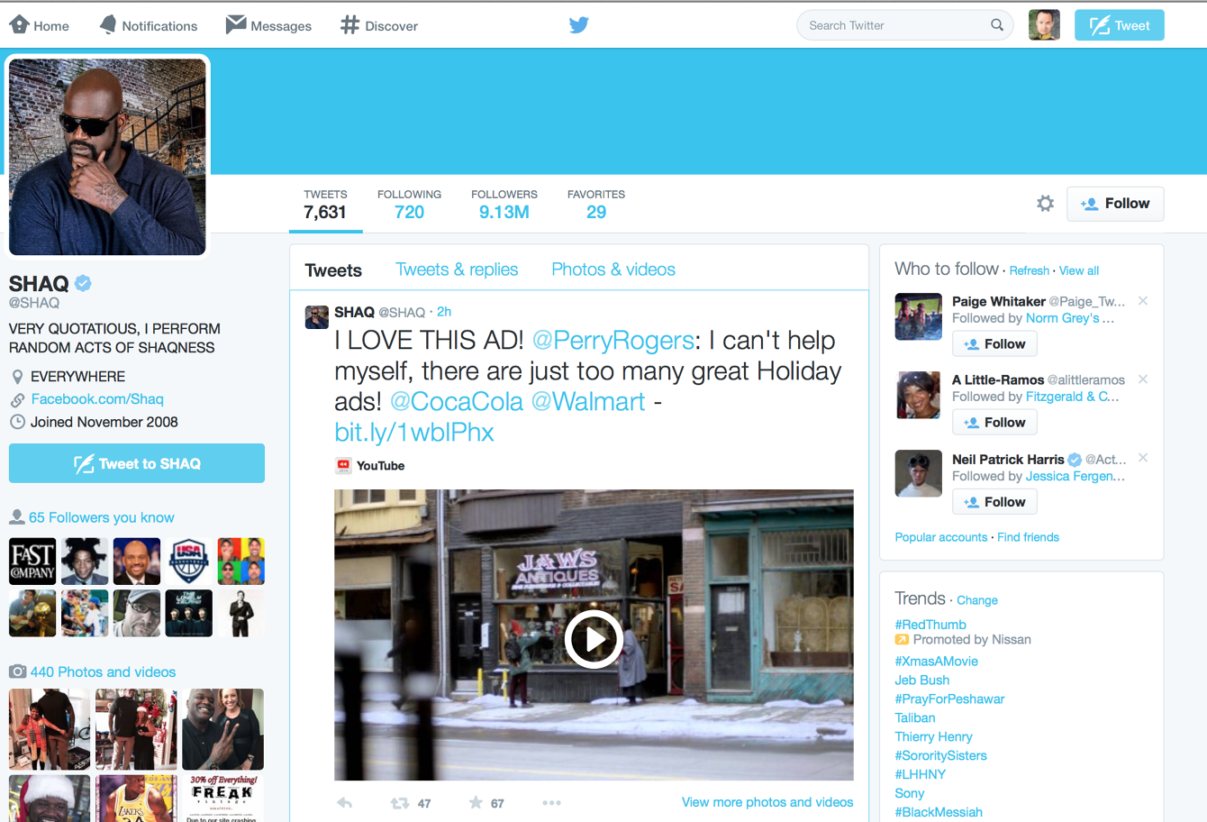Favorite the tweet using star icon
This screenshot has width=1207, height=822.
tap(476, 802)
